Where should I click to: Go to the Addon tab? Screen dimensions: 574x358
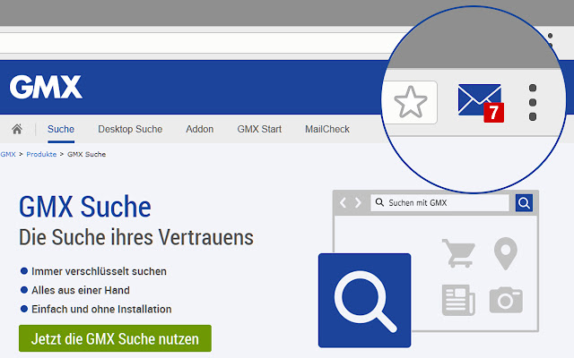199,129
